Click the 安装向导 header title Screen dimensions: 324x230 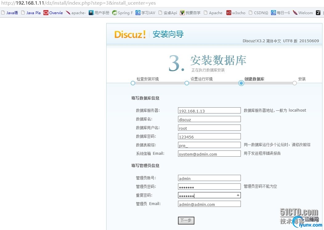coord(168,34)
